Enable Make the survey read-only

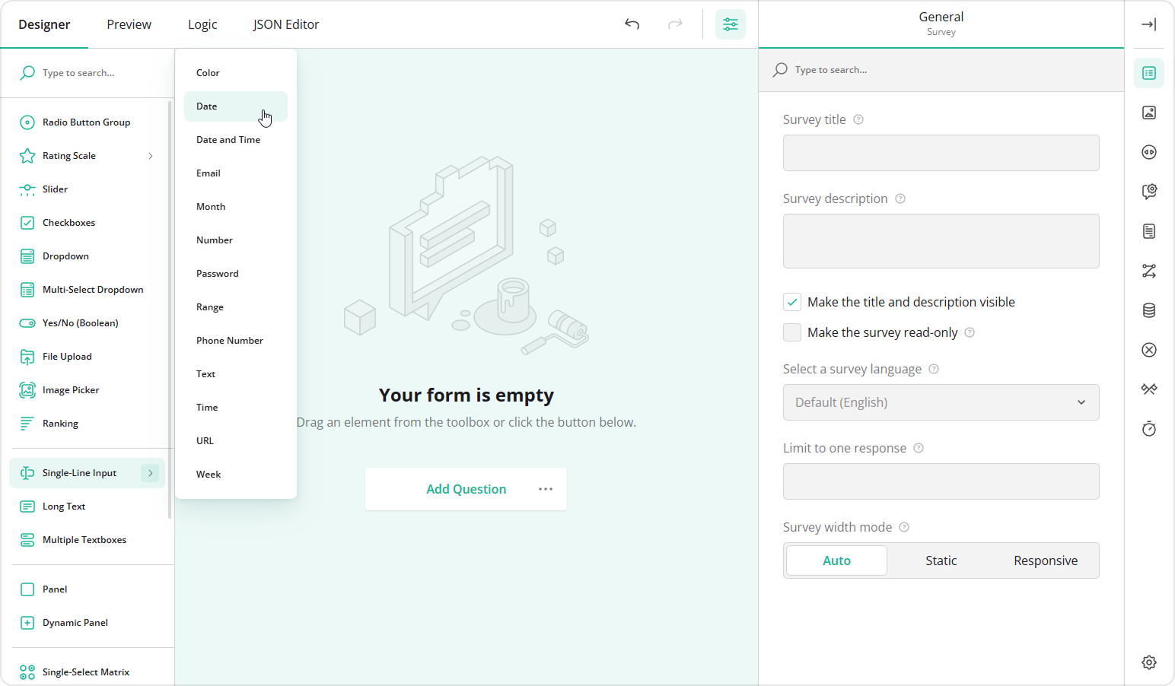pyautogui.click(x=791, y=332)
